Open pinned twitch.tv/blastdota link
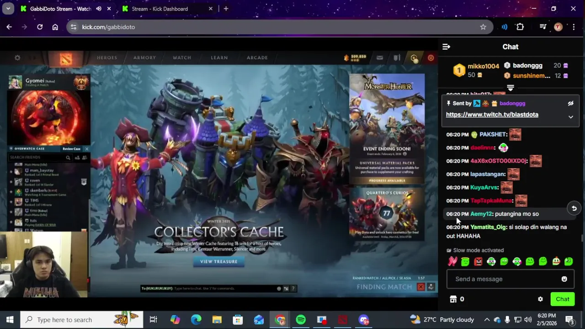This screenshot has height=329, width=585. click(x=492, y=115)
